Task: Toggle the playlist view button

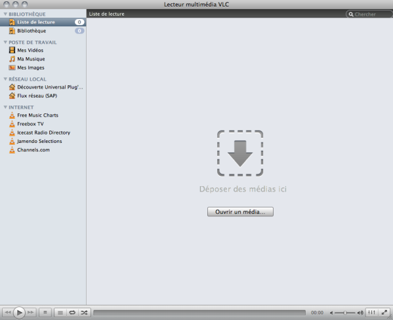Action: [60, 313]
